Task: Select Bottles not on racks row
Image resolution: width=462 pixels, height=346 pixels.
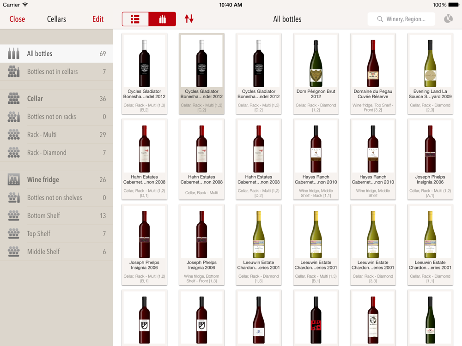Action: pyautogui.click(x=56, y=117)
